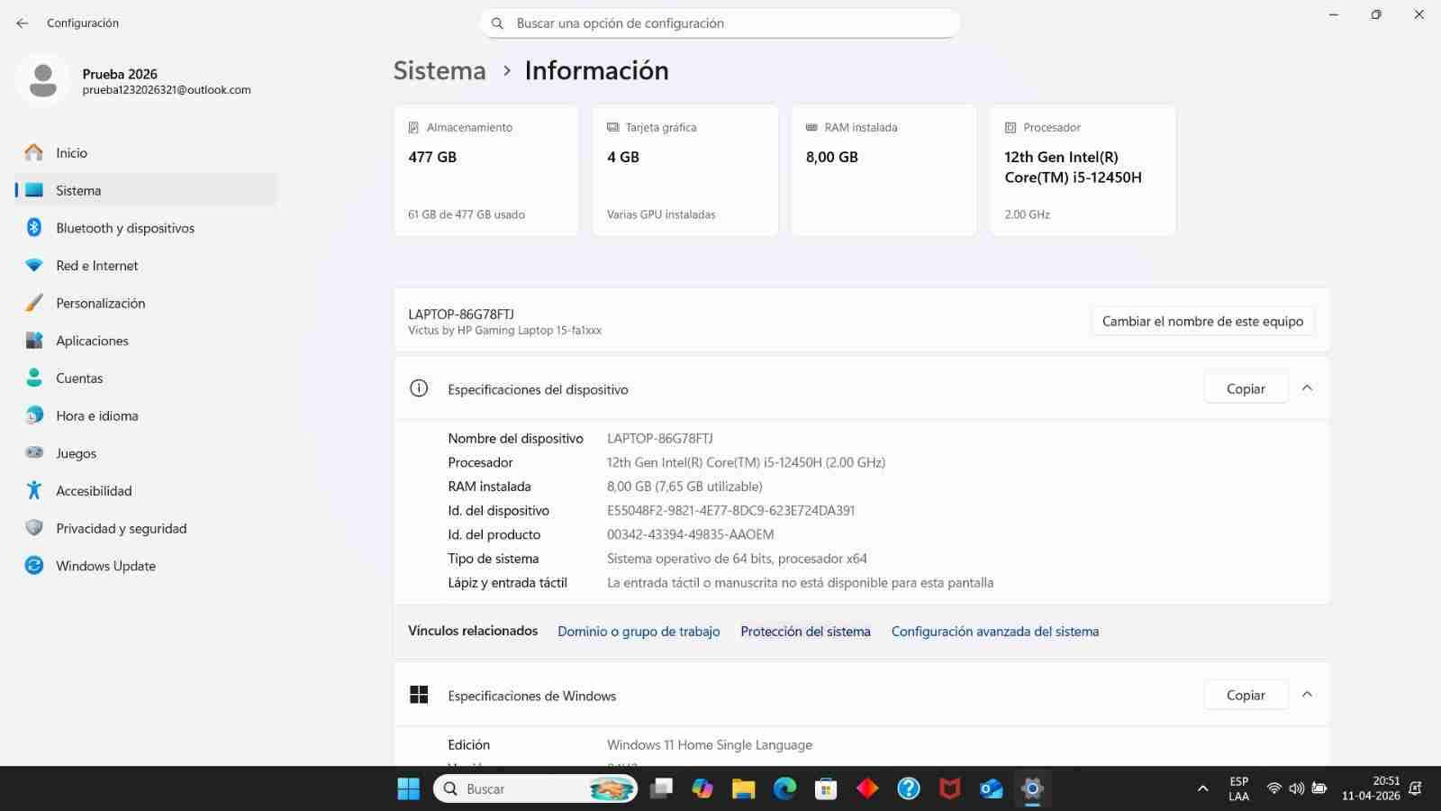1441x811 pixels.
Task: Click the Procesador card icon
Action: [x=1011, y=127]
